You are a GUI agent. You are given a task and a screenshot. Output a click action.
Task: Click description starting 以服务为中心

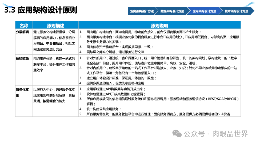pos(54,95)
